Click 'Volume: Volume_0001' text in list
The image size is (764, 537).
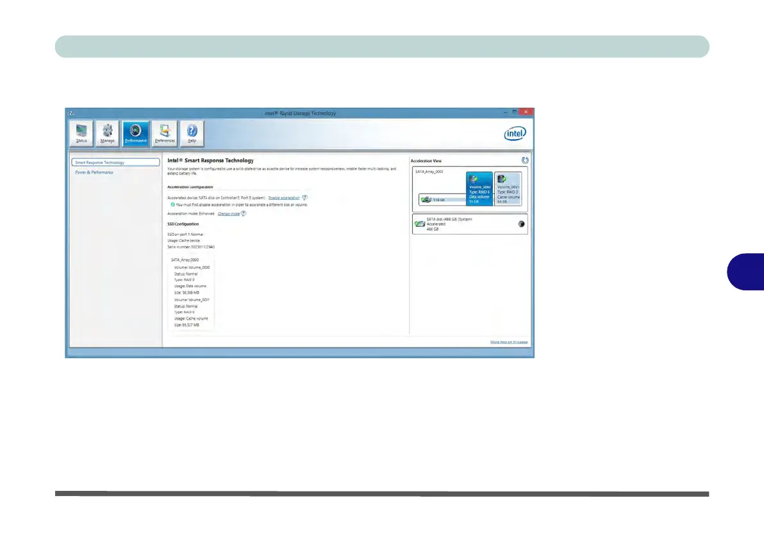pyautogui.click(x=192, y=300)
